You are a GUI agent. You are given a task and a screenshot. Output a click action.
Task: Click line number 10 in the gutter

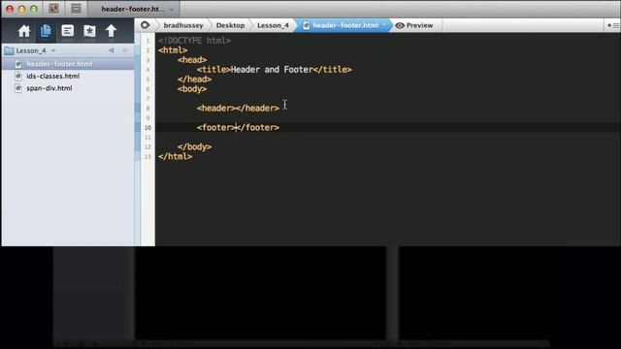pos(147,128)
